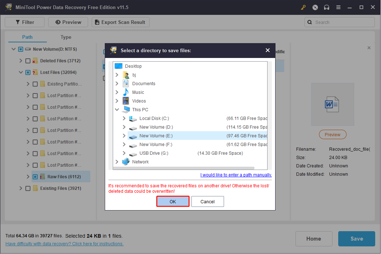Screen dimensions: 381x254
Task: Expand USB Drive (G:) in dialog
Action: [x=124, y=153]
